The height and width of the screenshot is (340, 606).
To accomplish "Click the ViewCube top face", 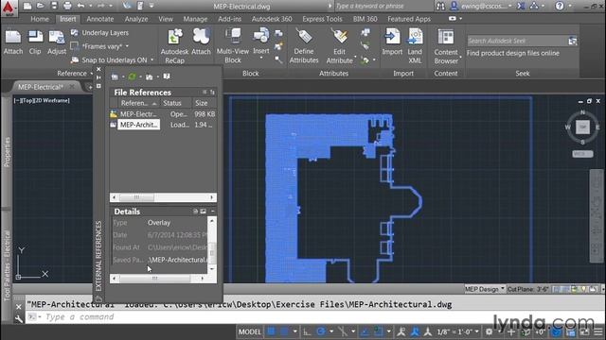I will tap(582, 127).
